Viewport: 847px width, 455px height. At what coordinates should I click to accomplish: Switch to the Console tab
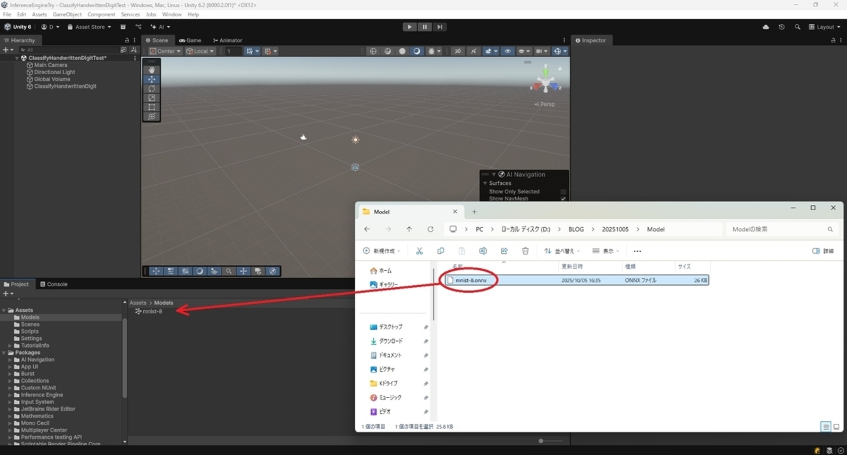click(x=53, y=284)
